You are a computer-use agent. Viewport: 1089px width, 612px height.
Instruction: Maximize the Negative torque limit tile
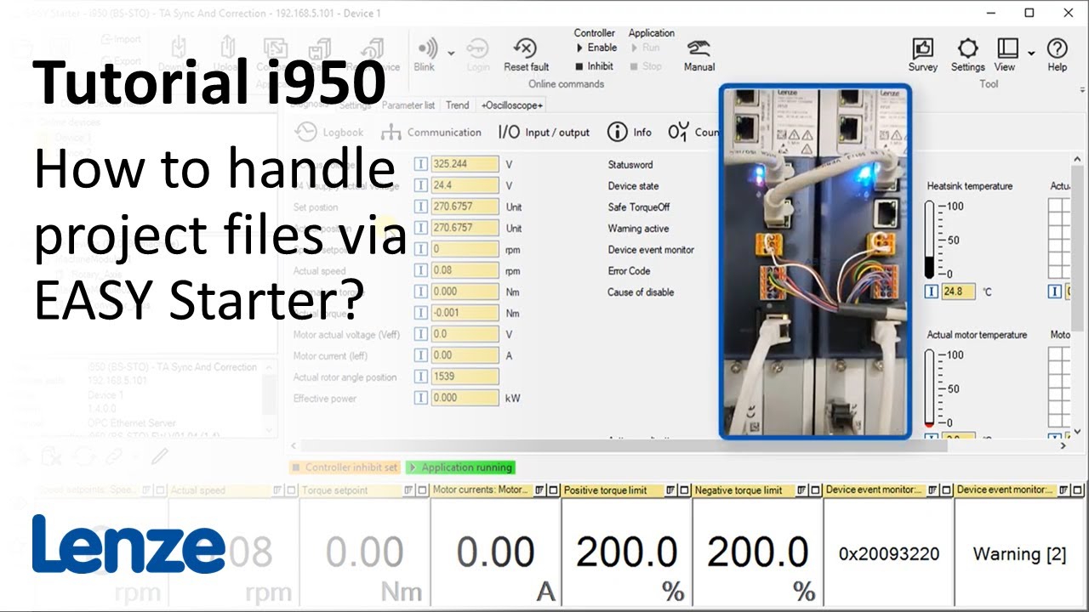815,490
